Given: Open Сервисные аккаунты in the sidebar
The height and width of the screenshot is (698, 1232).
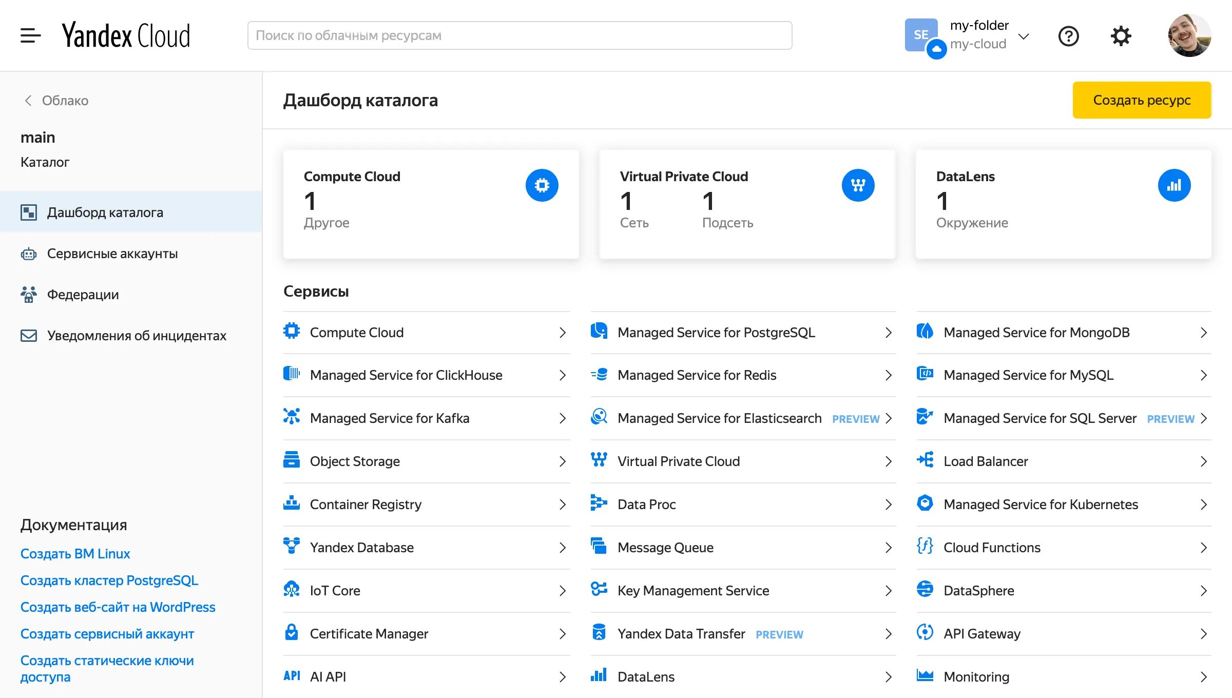Looking at the screenshot, I should pos(112,253).
